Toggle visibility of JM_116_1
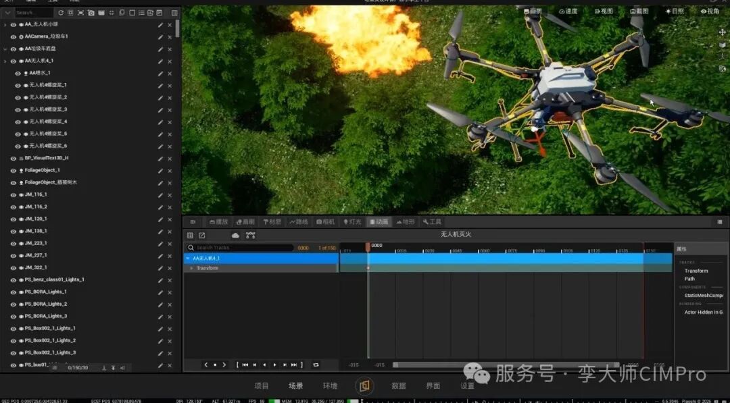The height and width of the screenshot is (403, 730). [x=14, y=195]
